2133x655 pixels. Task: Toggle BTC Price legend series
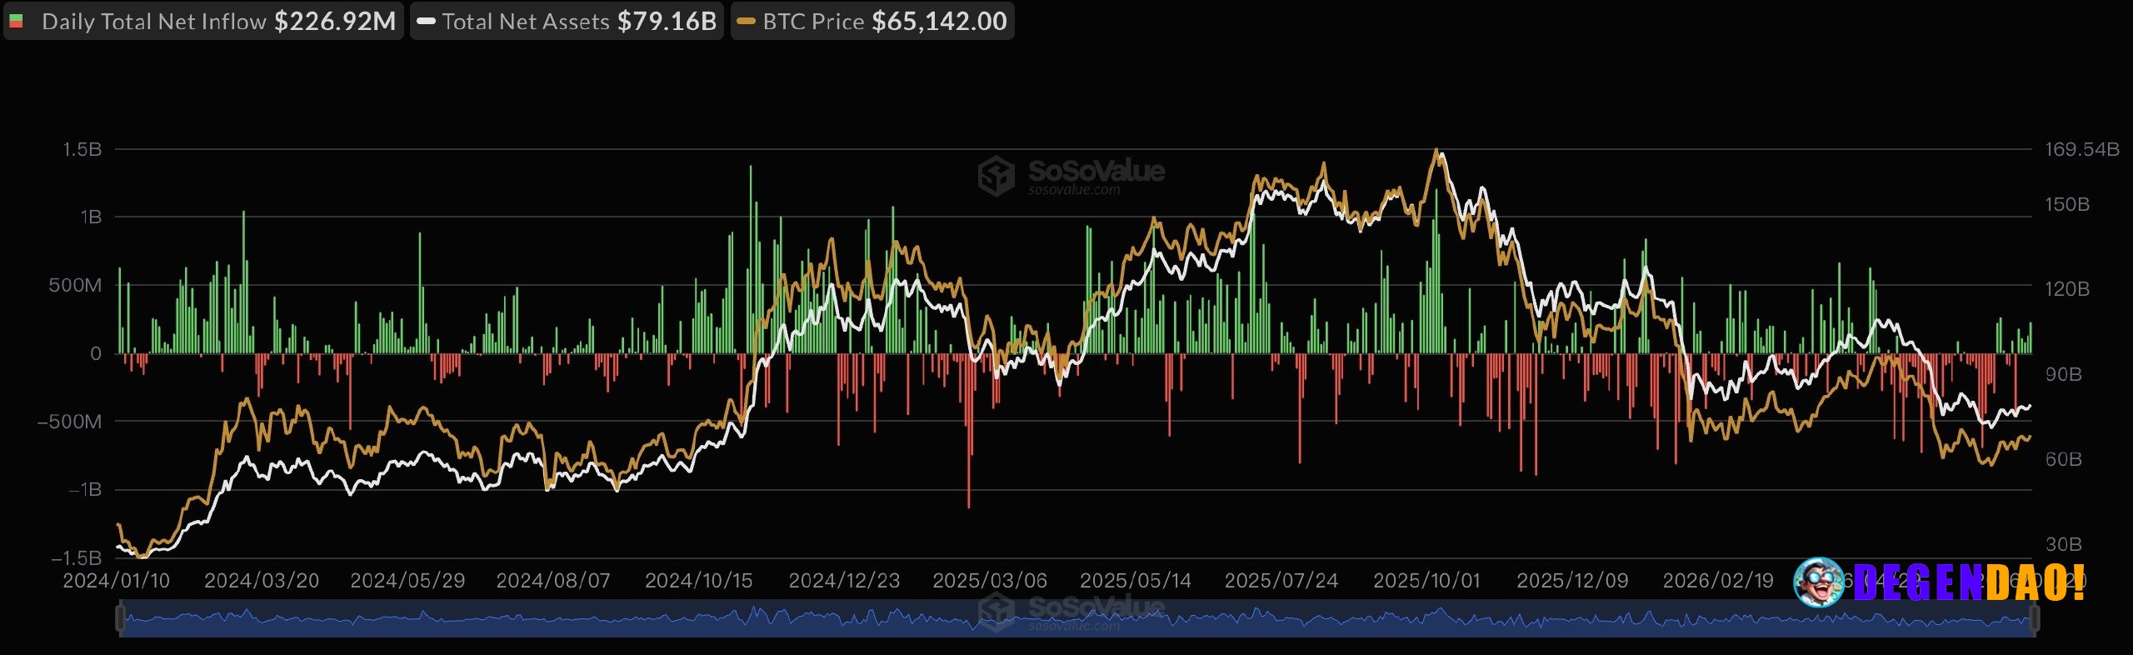[x=872, y=21]
